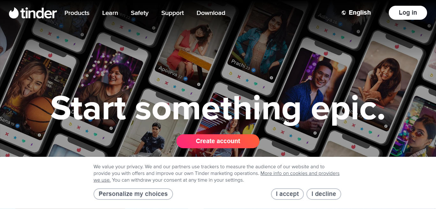Click the blue star on Sana's card
This screenshot has height=209, width=436.
point(15,138)
